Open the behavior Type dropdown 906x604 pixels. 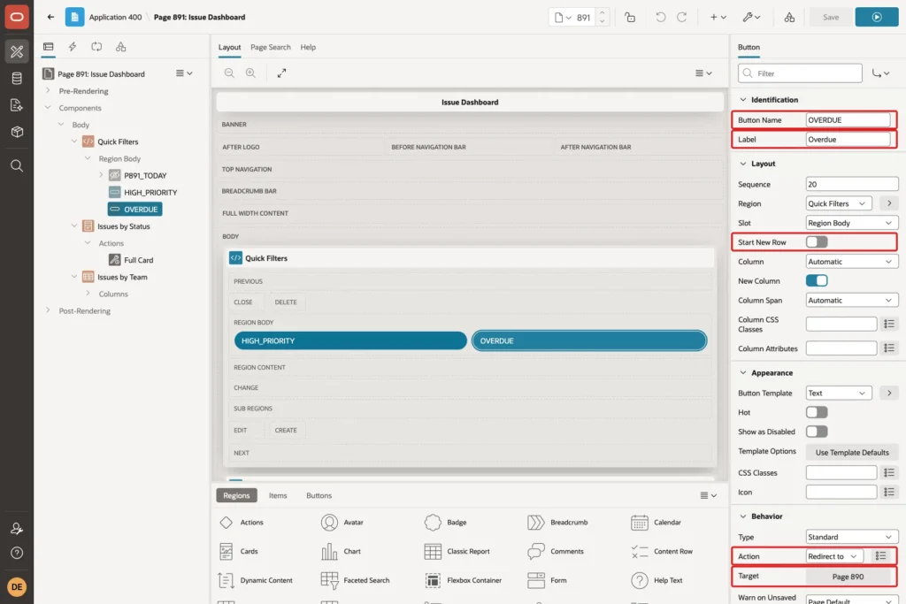[x=852, y=537]
